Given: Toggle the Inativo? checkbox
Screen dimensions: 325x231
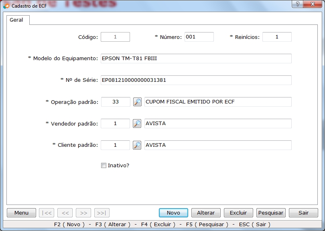Looking at the screenshot, I should click(104, 165).
